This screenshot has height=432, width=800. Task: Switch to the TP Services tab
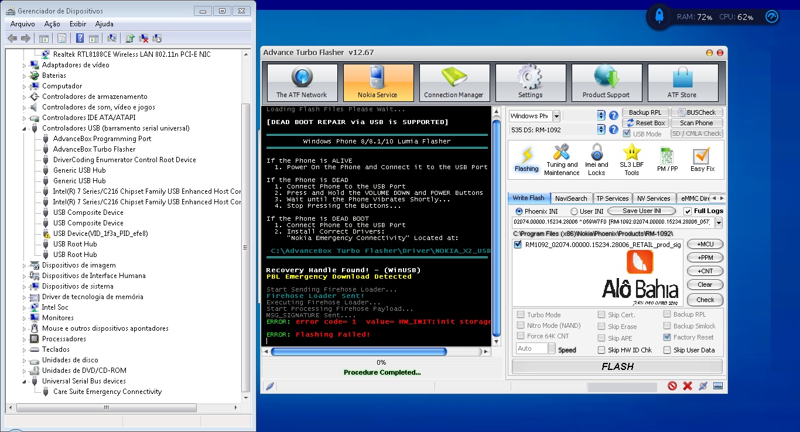click(612, 198)
